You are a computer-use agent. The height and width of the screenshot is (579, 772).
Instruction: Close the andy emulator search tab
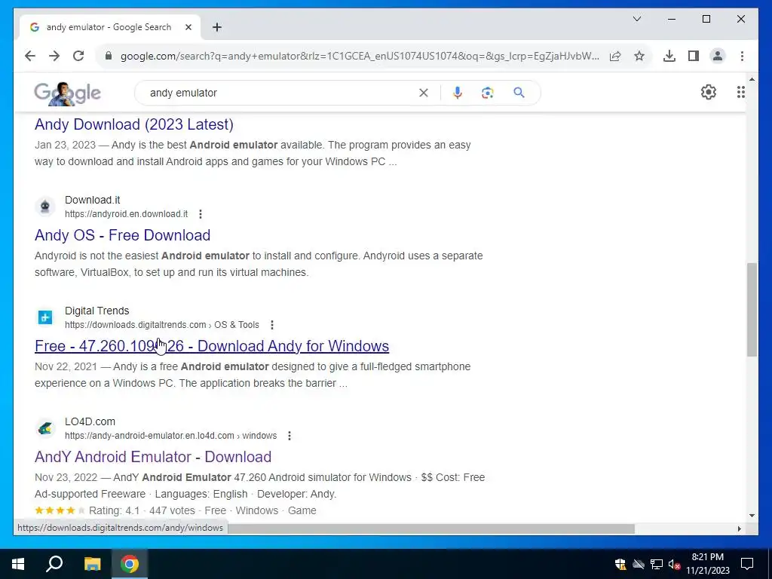(x=188, y=27)
